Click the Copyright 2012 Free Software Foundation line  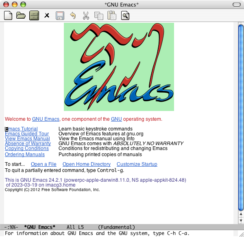[52, 190]
